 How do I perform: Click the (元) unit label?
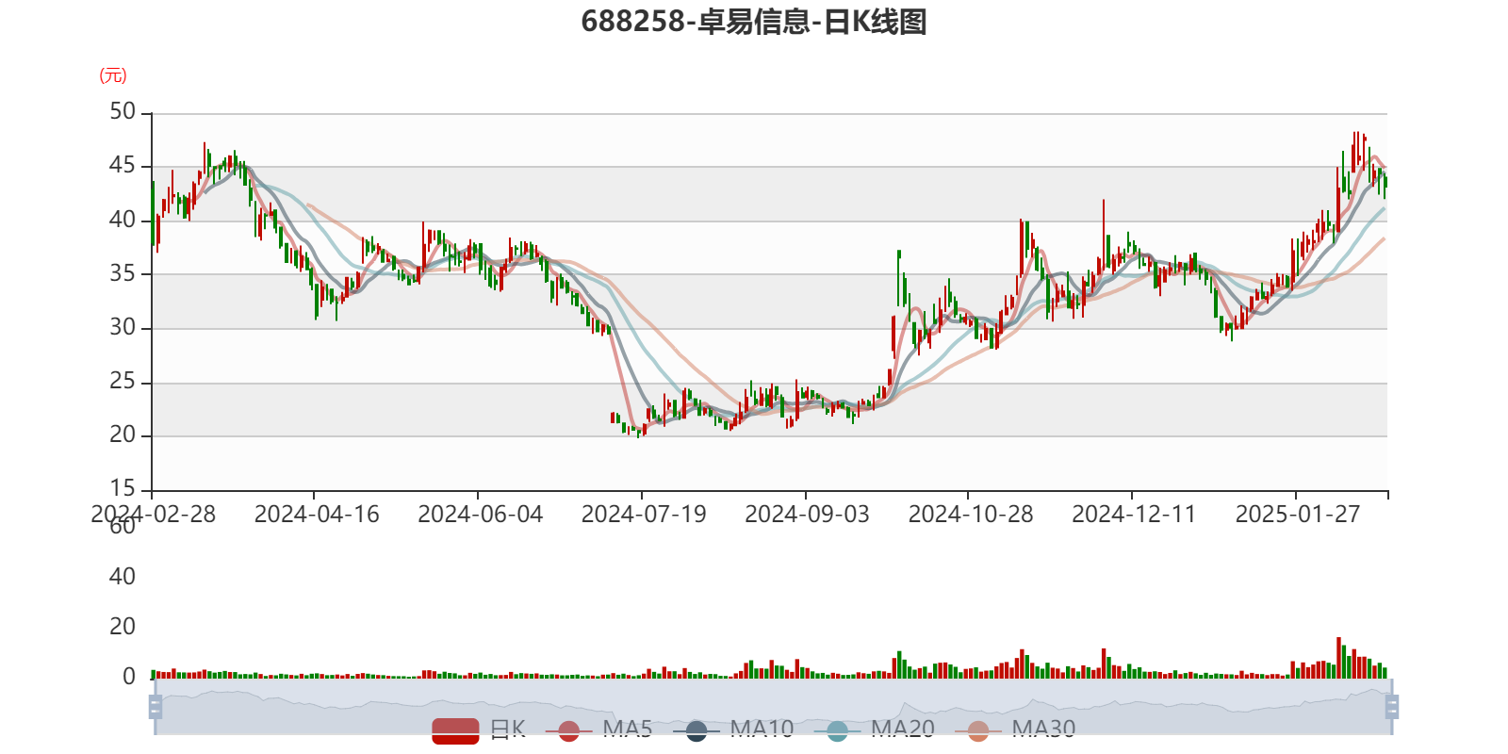pyautogui.click(x=113, y=75)
